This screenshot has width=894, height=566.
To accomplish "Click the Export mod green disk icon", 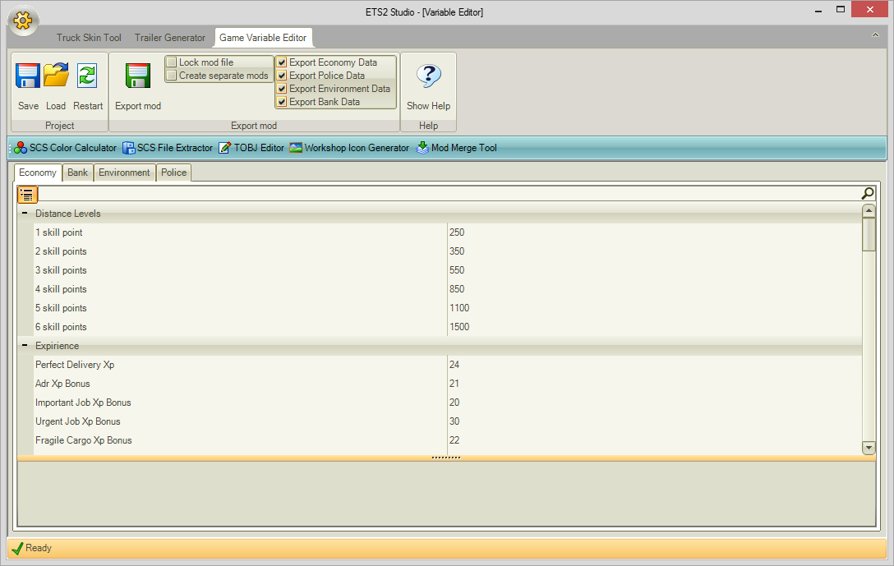I will click(x=137, y=76).
